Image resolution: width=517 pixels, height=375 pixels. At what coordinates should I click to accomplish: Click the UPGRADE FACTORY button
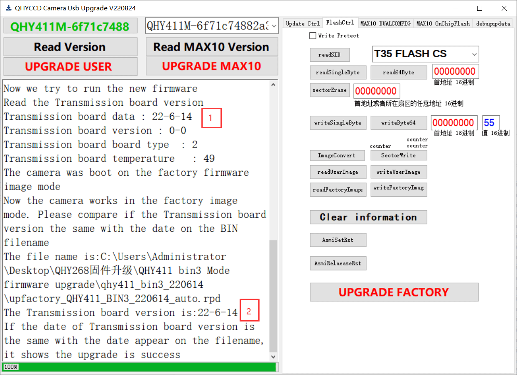(394, 292)
